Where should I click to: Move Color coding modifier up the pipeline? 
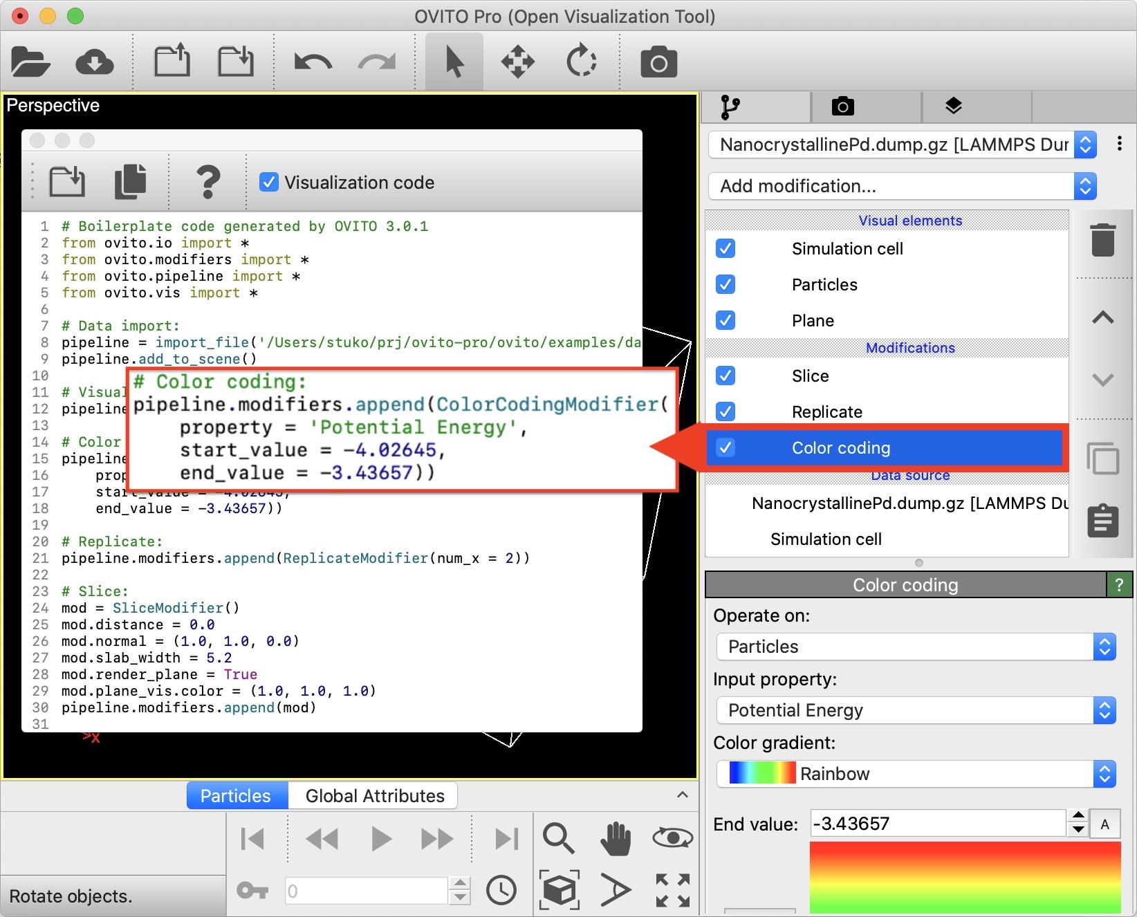pos(1104,317)
